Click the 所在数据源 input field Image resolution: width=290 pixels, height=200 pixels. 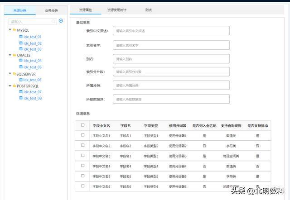click(171, 99)
